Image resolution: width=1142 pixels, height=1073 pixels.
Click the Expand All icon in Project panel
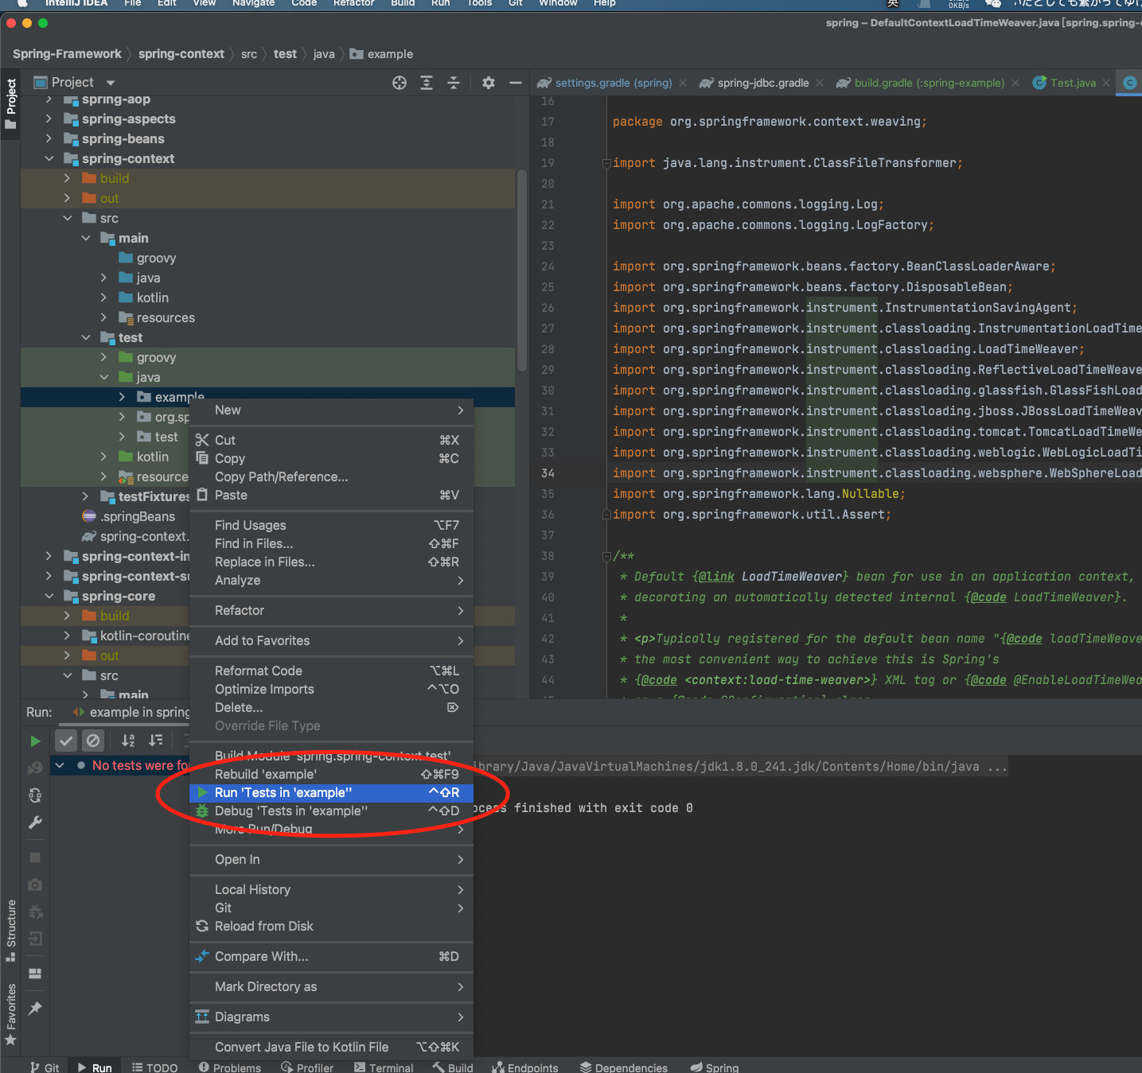[427, 83]
